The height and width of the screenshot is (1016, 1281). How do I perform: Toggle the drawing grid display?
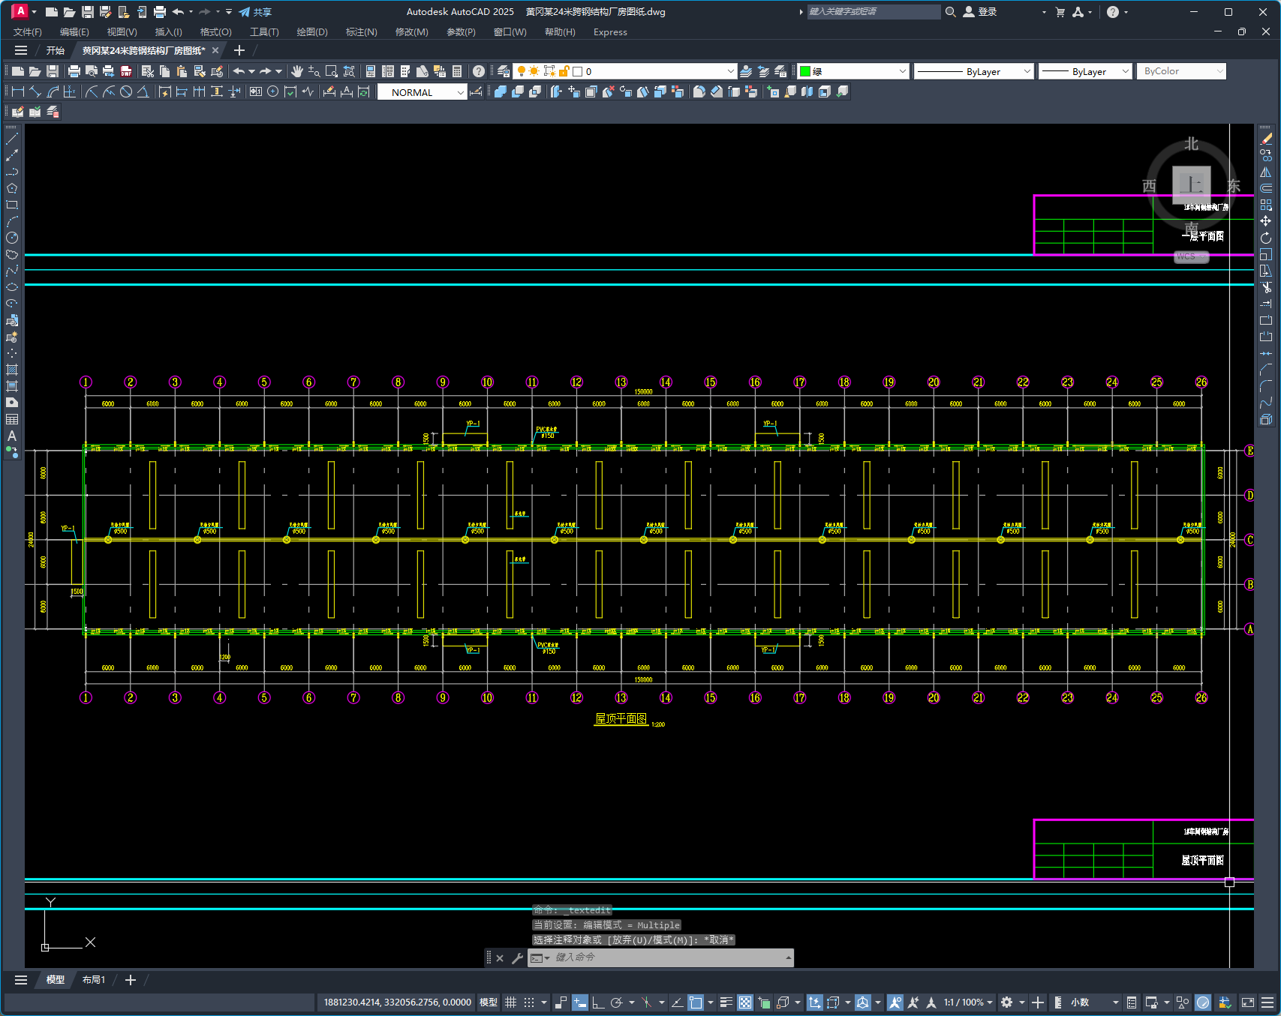510,1003
